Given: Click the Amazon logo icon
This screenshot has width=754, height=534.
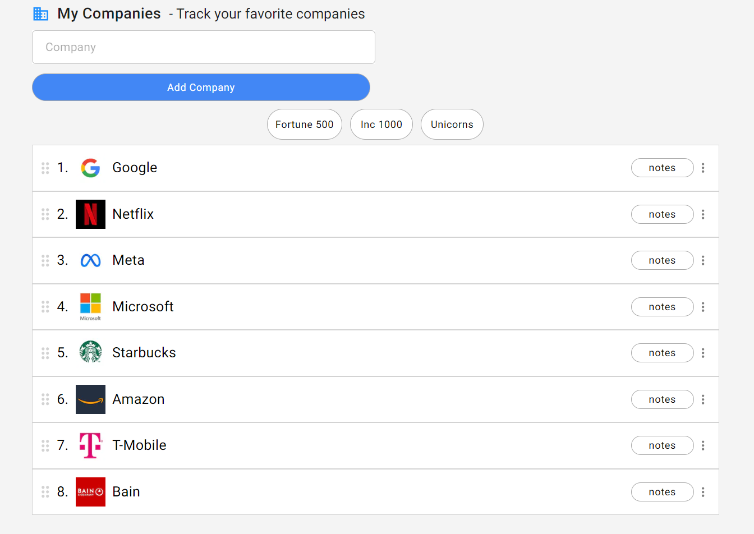Looking at the screenshot, I should [90, 399].
